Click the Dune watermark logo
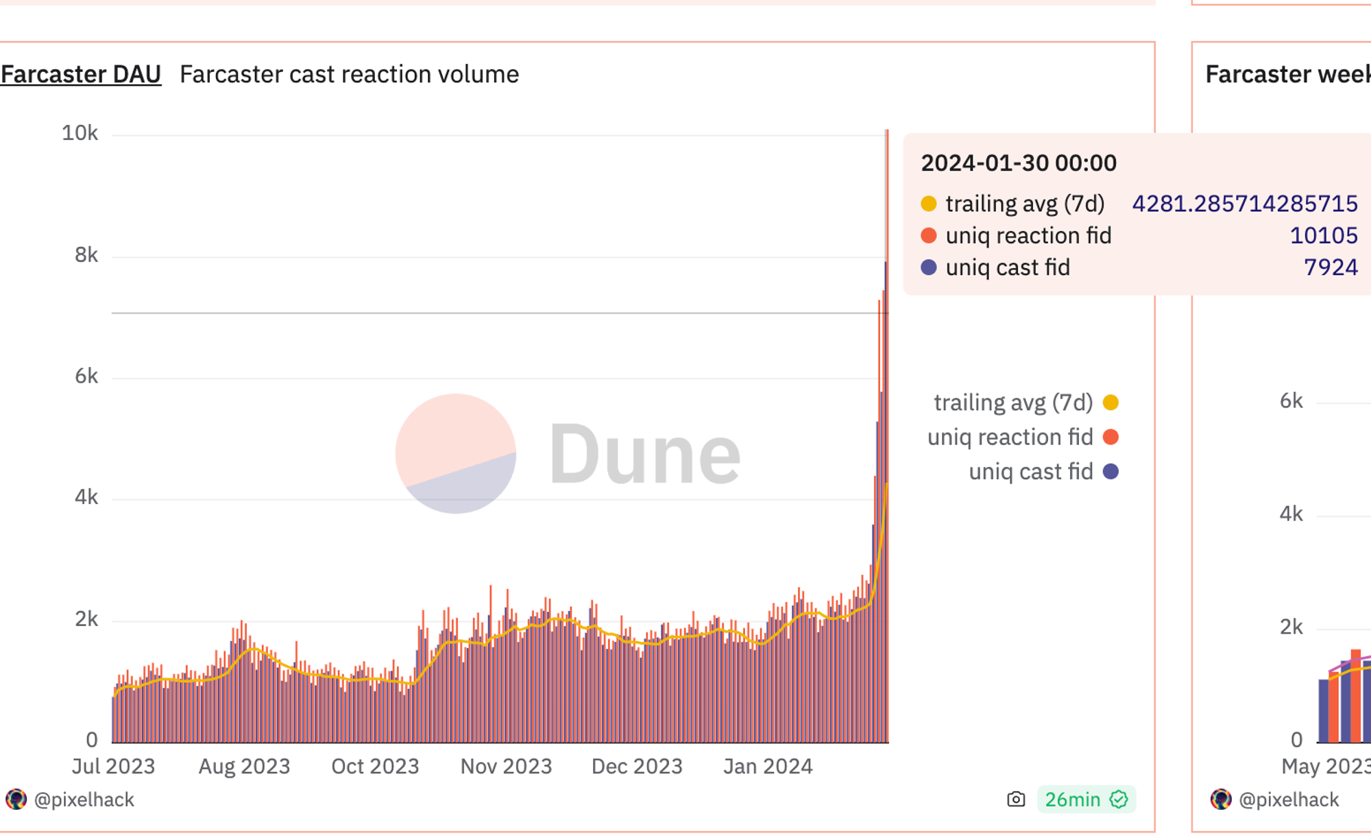 [x=456, y=453]
